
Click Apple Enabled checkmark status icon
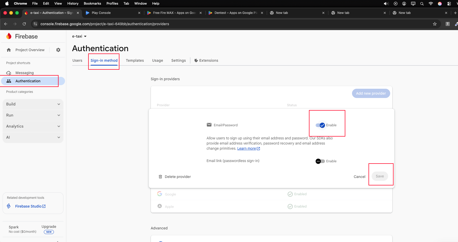tap(290, 207)
